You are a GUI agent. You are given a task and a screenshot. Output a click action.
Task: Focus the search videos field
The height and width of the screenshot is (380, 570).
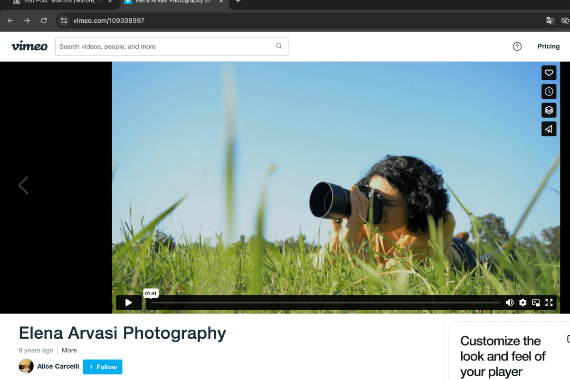point(166,47)
